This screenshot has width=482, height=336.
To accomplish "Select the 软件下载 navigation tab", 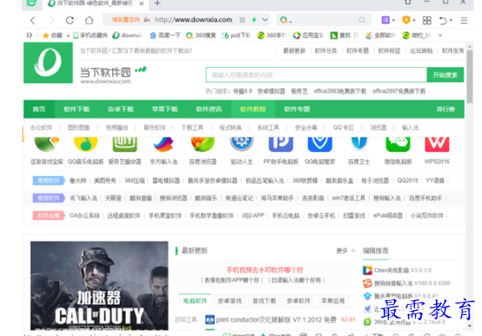I will pos(76,109).
